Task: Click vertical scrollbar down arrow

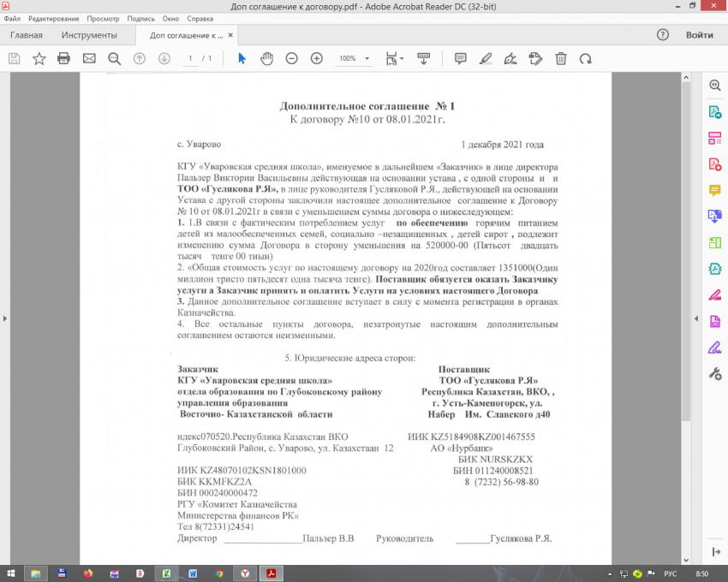Action: click(686, 561)
